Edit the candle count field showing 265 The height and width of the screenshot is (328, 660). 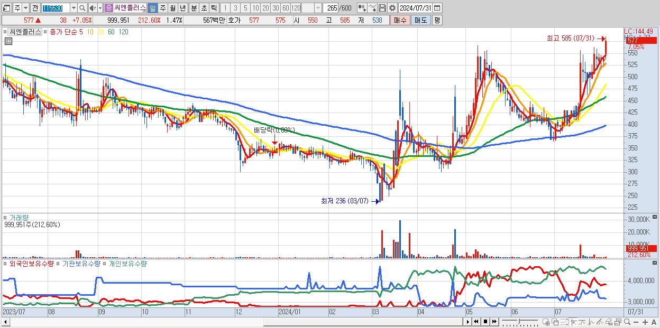331,8
